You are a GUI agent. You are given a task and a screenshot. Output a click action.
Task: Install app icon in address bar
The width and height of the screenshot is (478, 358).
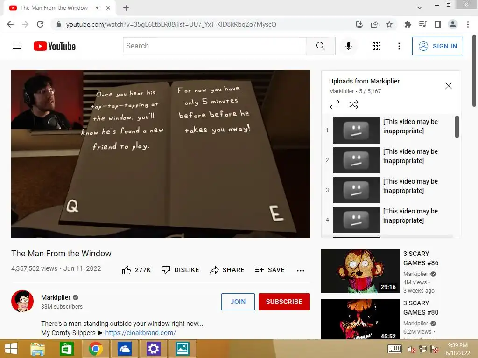point(359,24)
